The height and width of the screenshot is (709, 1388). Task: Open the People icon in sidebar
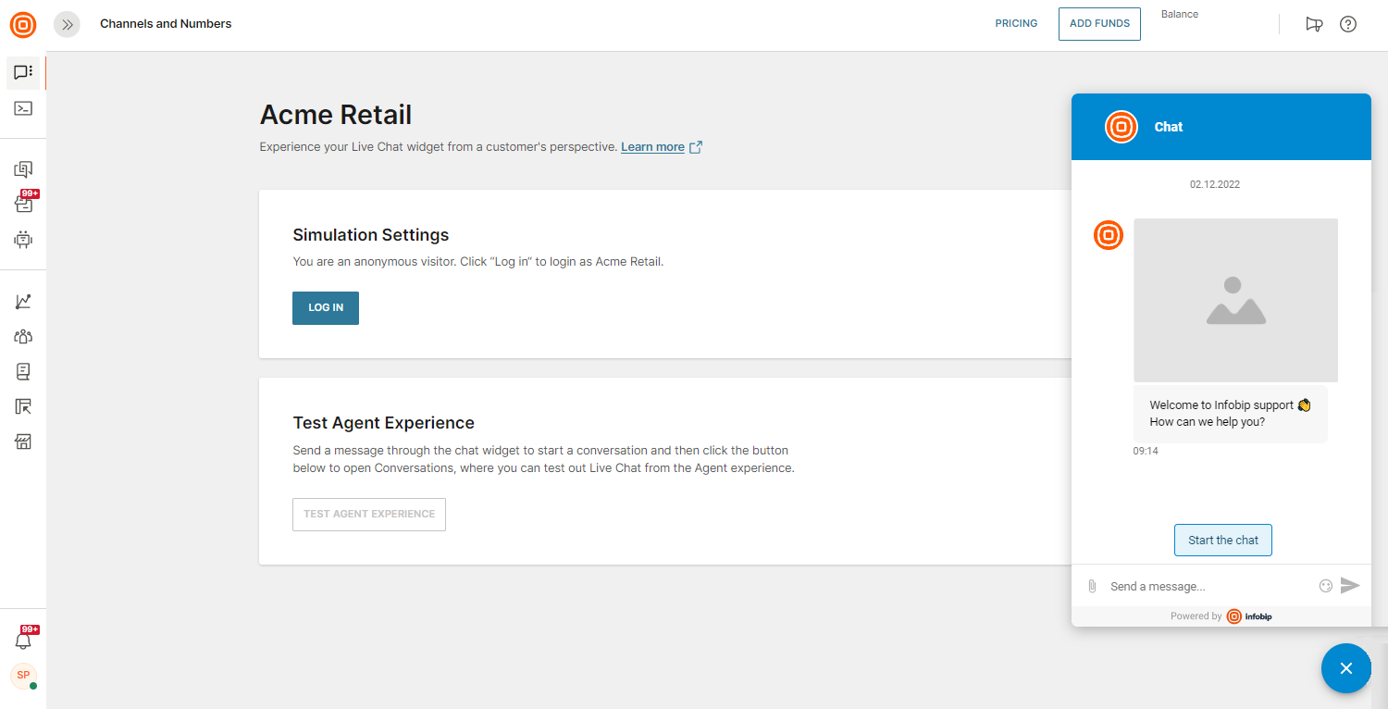23,337
